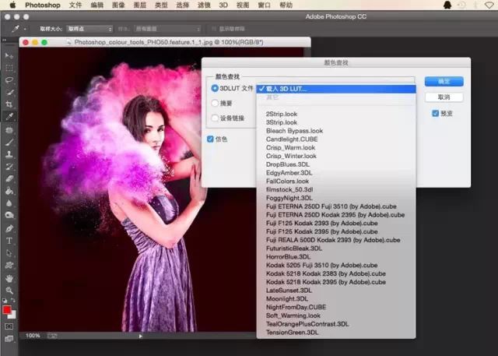Open the 图像 menu
This screenshot has width=498, height=356.
118,5
